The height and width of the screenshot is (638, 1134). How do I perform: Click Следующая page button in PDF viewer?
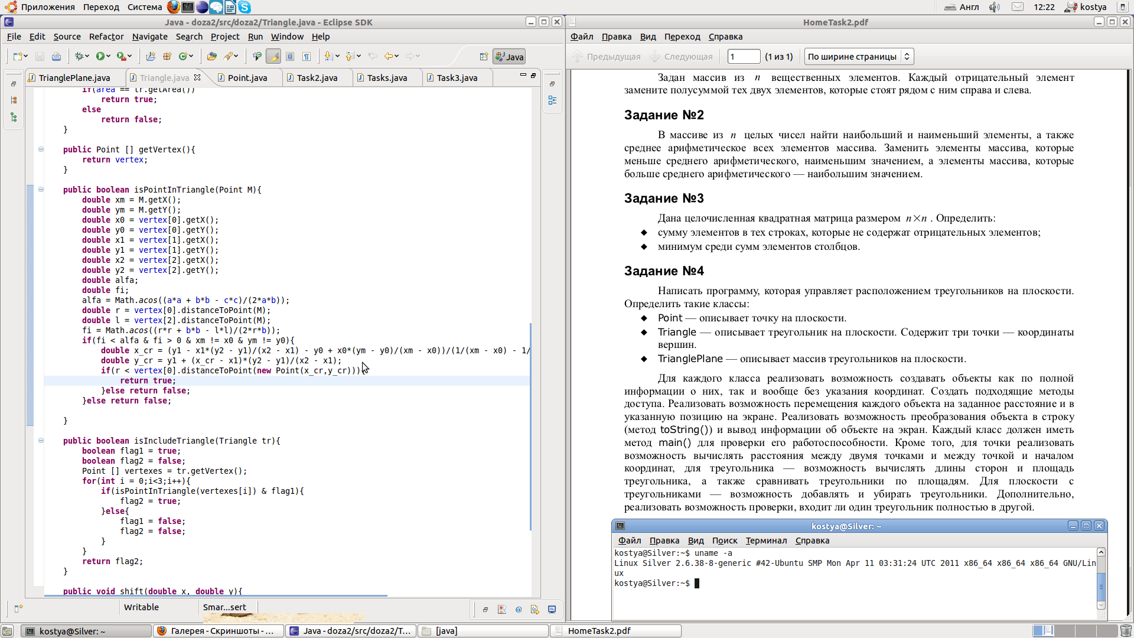point(681,57)
